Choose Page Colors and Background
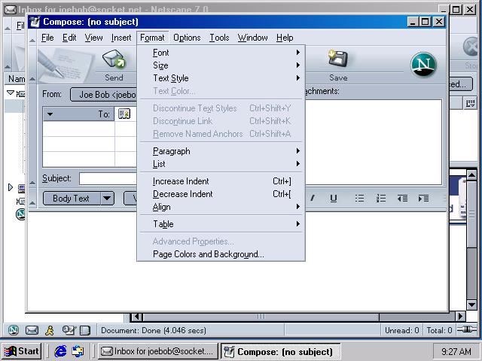This screenshot has width=482, height=361. (x=221, y=254)
